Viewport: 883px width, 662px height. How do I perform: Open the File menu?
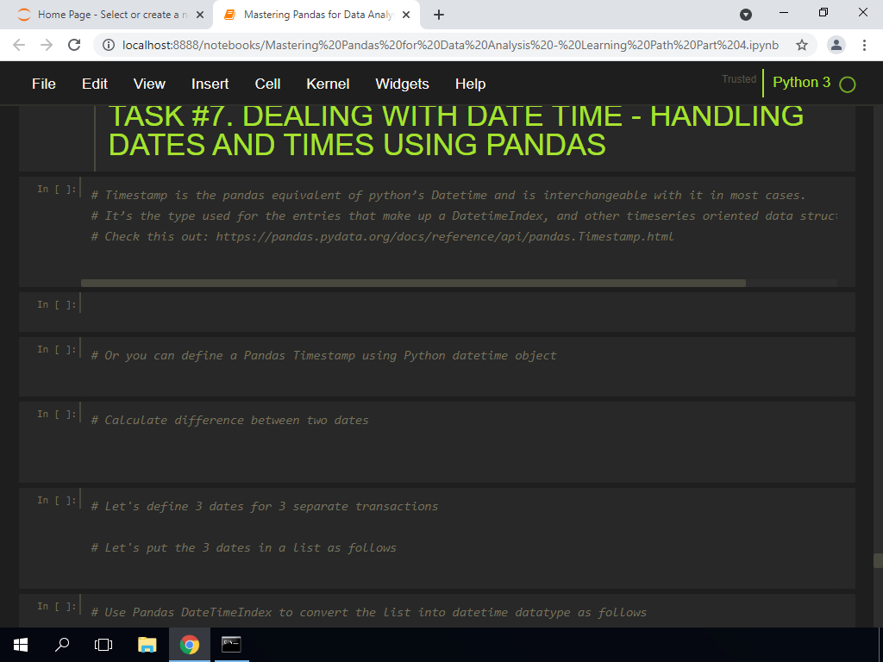pos(44,84)
